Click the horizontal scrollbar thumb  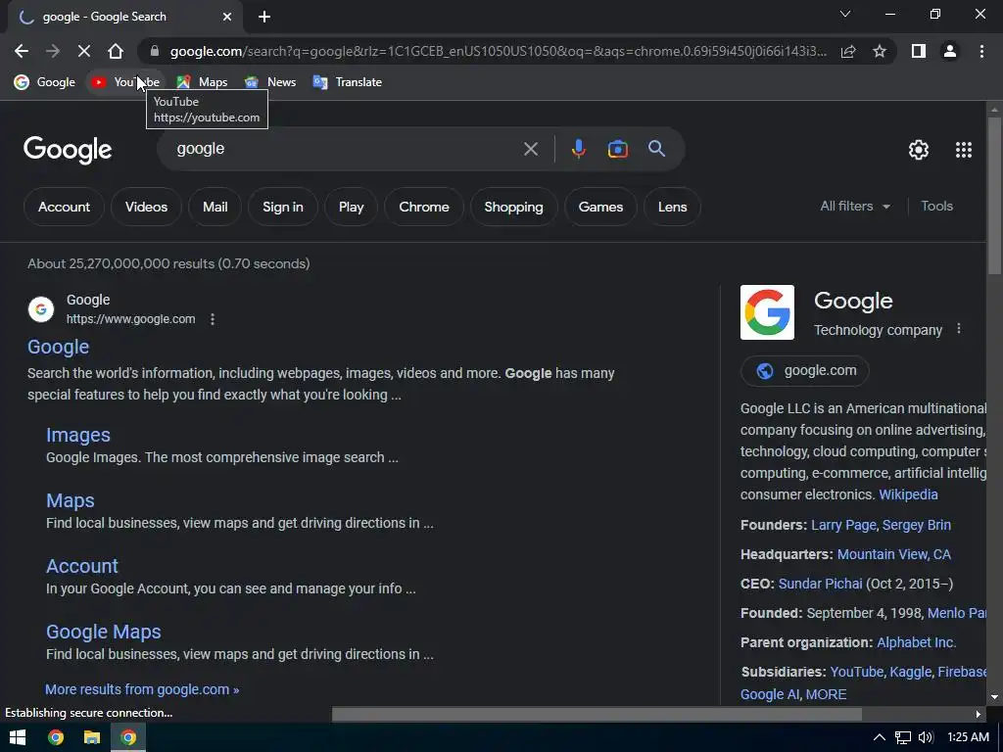(597, 714)
